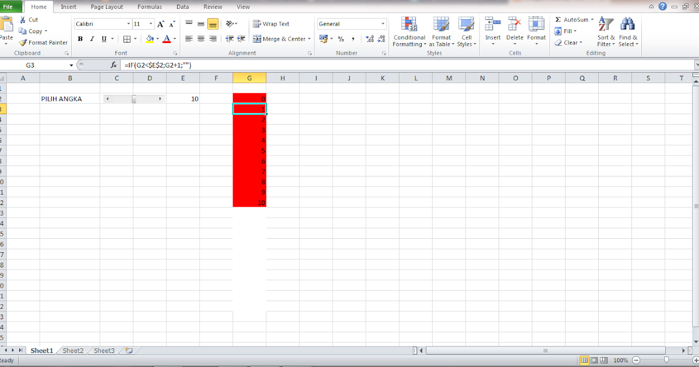Open Conditional Formatting options
The height and width of the screenshot is (367, 699).
click(x=409, y=32)
